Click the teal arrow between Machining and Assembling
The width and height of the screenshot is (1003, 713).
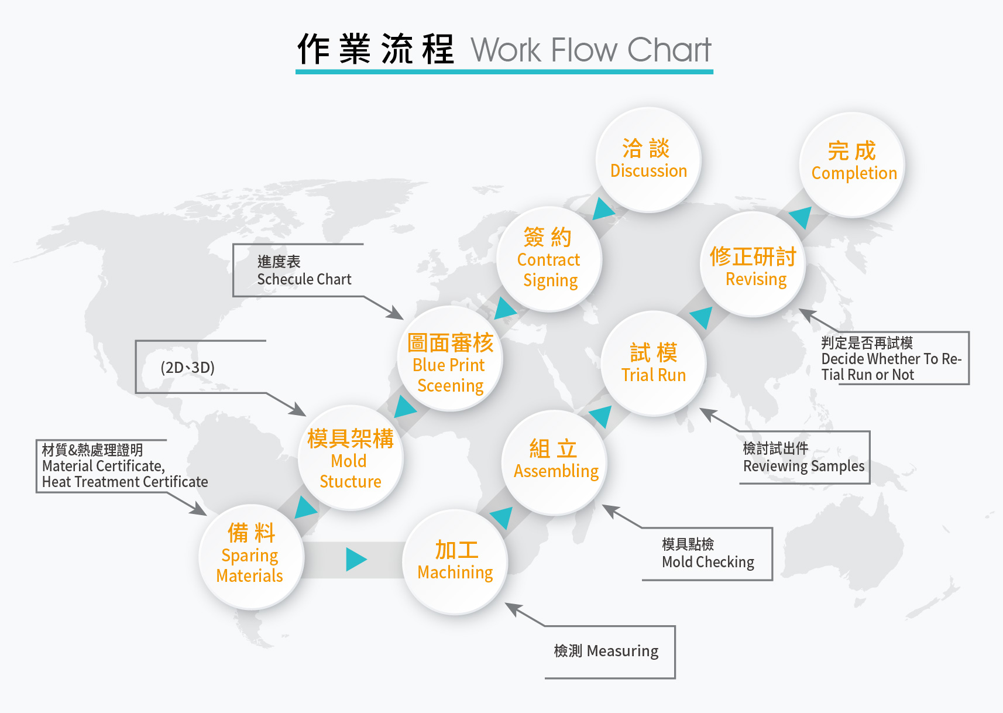(503, 517)
